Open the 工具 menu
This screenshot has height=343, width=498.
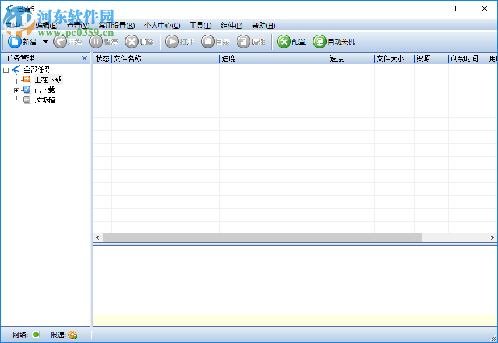point(200,25)
